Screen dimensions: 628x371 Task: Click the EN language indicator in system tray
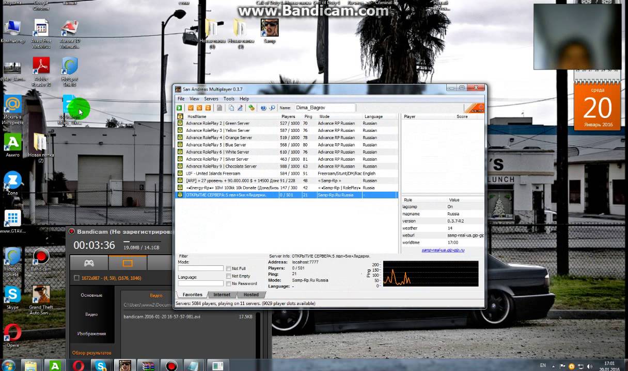click(x=543, y=365)
